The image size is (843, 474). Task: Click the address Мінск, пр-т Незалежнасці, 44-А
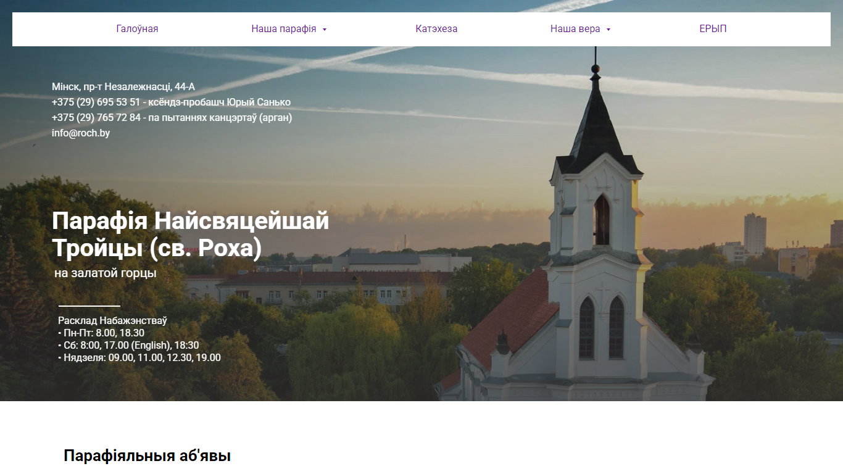[123, 87]
